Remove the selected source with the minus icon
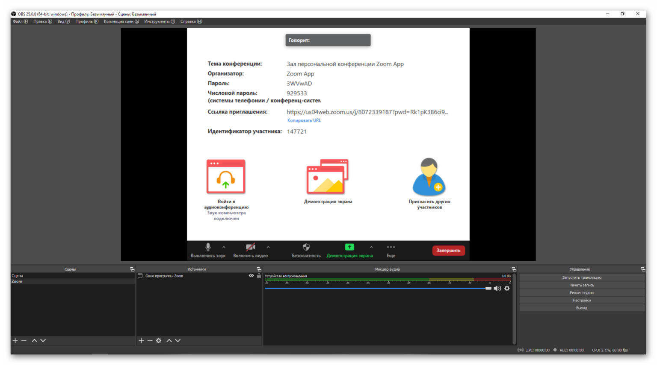The image size is (657, 365). [x=150, y=341]
